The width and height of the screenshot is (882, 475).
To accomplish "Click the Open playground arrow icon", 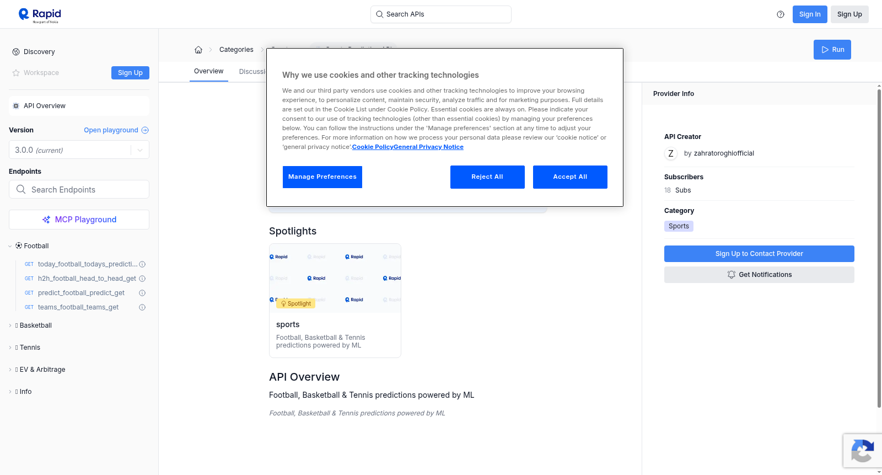I will (x=145, y=130).
